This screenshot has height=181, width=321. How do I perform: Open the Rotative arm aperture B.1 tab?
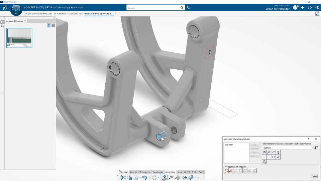(x=99, y=14)
